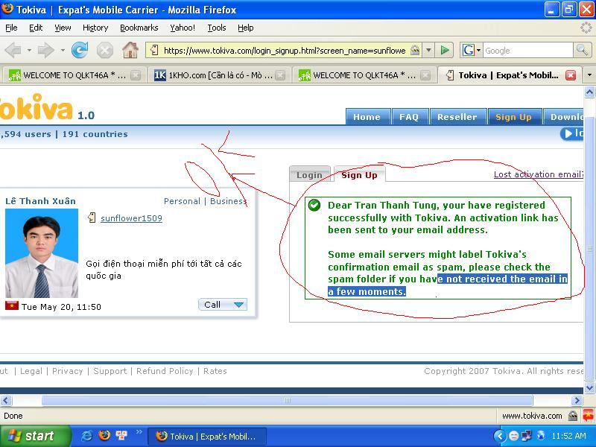Click the Personal profile link
This screenshot has height=447, width=596.
pyautogui.click(x=182, y=201)
